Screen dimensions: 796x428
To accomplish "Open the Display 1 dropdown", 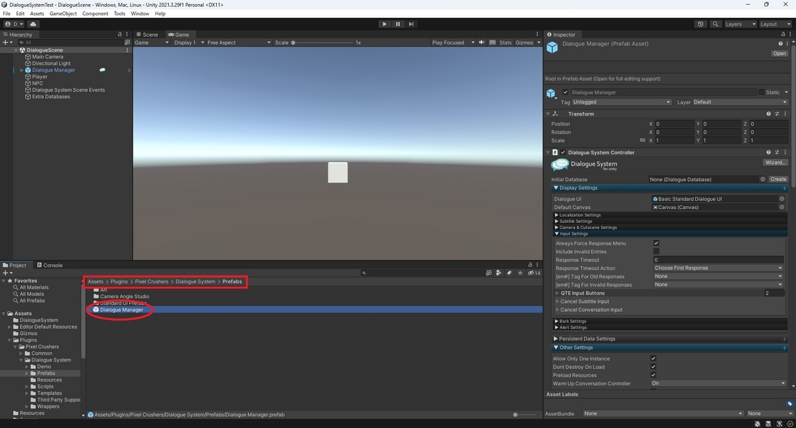I will tap(188, 42).
